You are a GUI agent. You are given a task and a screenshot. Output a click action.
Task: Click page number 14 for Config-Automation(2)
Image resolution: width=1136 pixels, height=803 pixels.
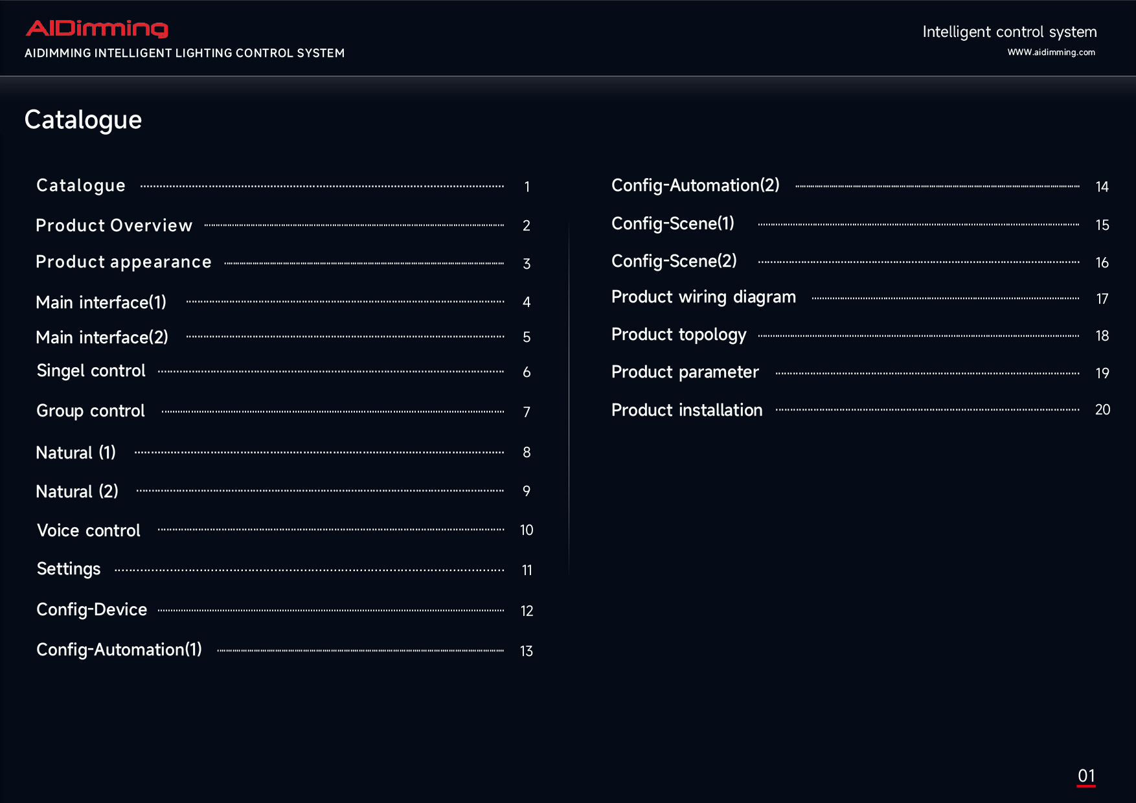pos(1102,187)
